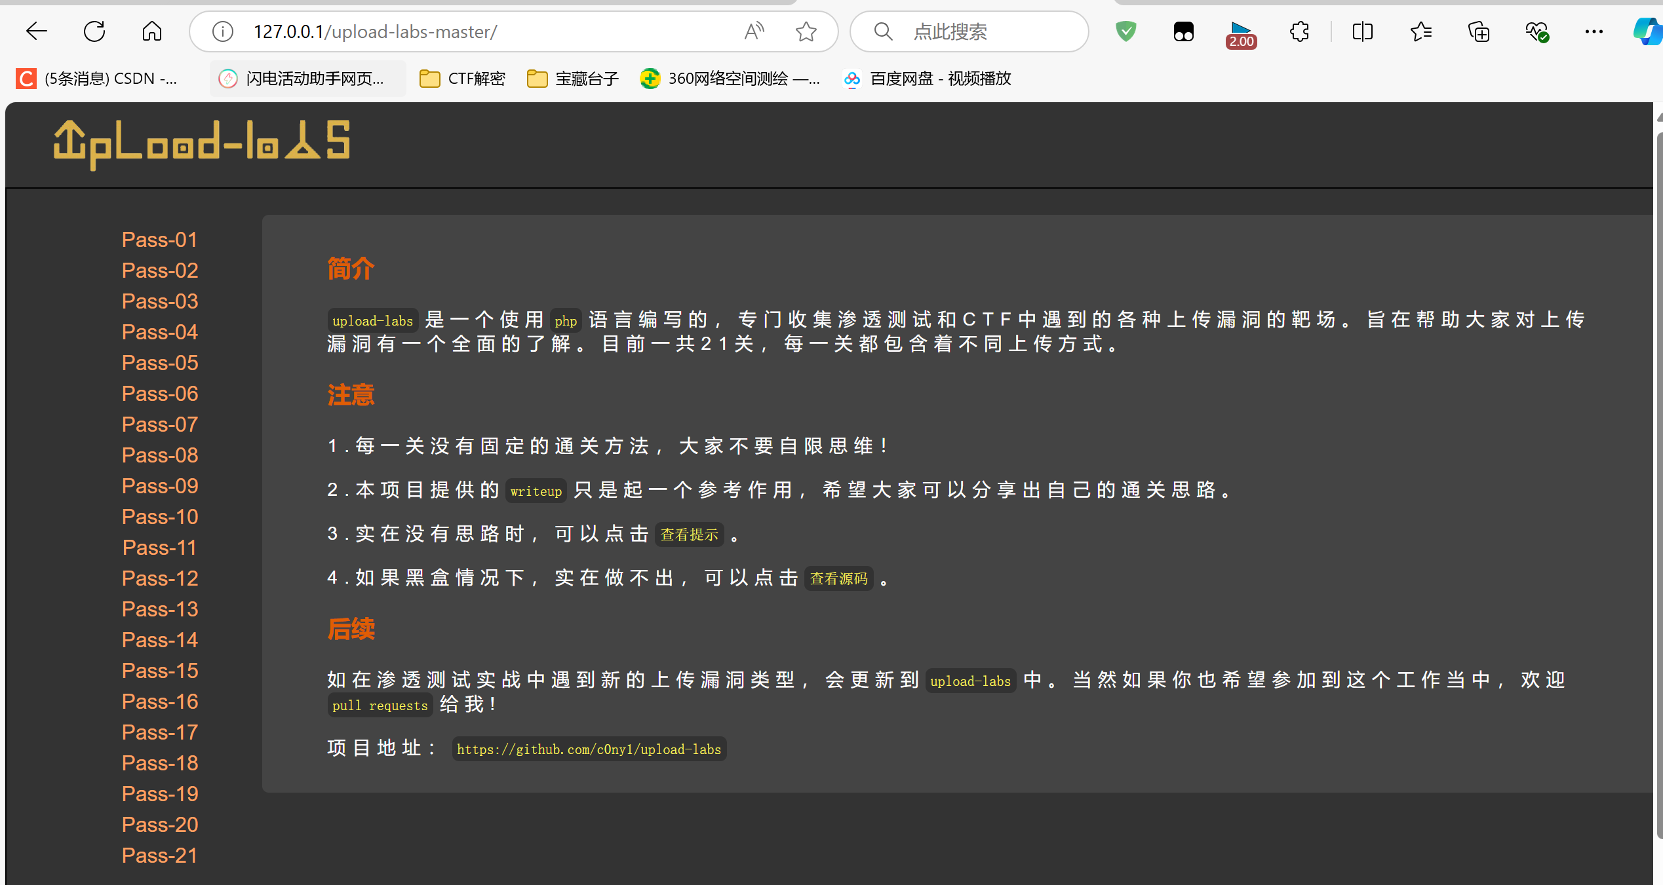Navigate to Pass-08
Image resolution: width=1663 pixels, height=885 pixels.
(x=159, y=455)
